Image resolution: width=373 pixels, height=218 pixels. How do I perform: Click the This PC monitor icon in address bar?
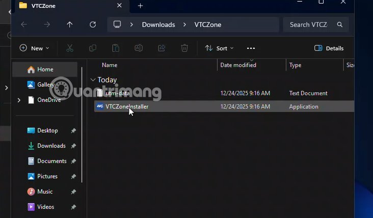point(117,24)
